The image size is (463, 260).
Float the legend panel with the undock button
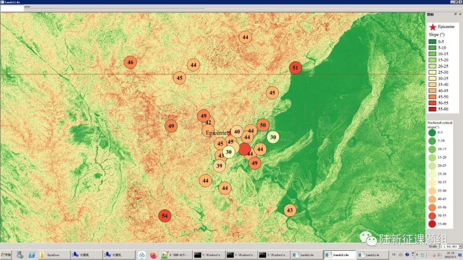[x=455, y=14]
